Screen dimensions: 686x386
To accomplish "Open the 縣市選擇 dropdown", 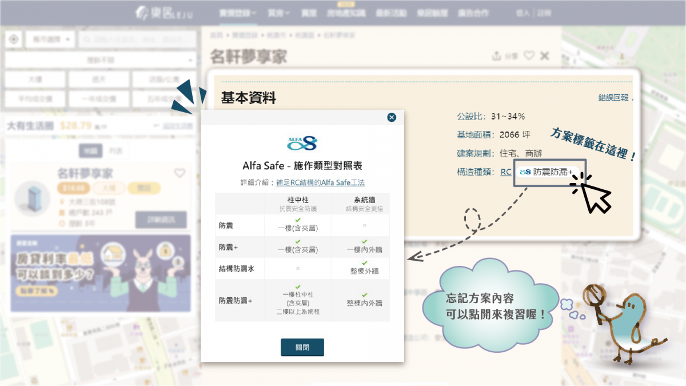I will click(50, 39).
